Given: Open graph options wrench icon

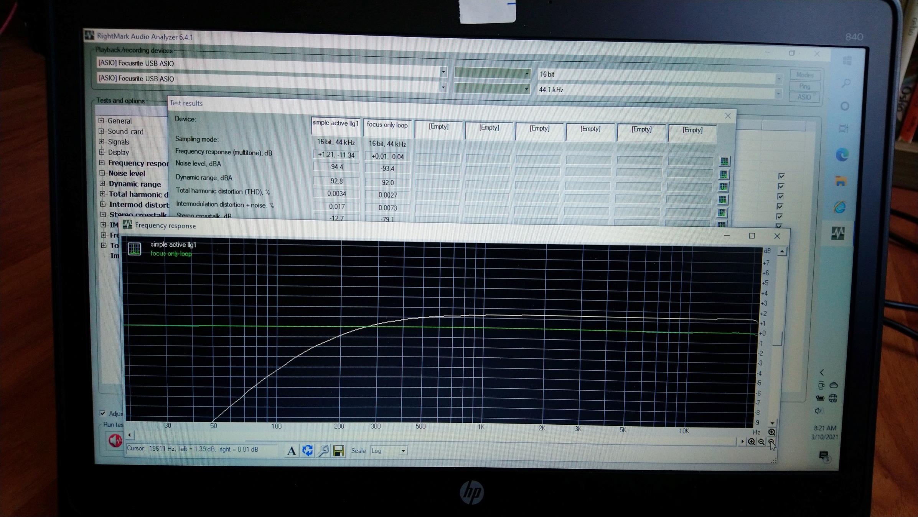Looking at the screenshot, I should [x=323, y=450].
